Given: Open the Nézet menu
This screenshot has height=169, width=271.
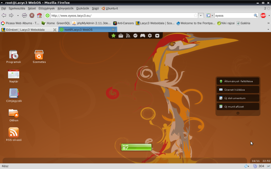Looking at the screenshot, I should tap(32, 8).
